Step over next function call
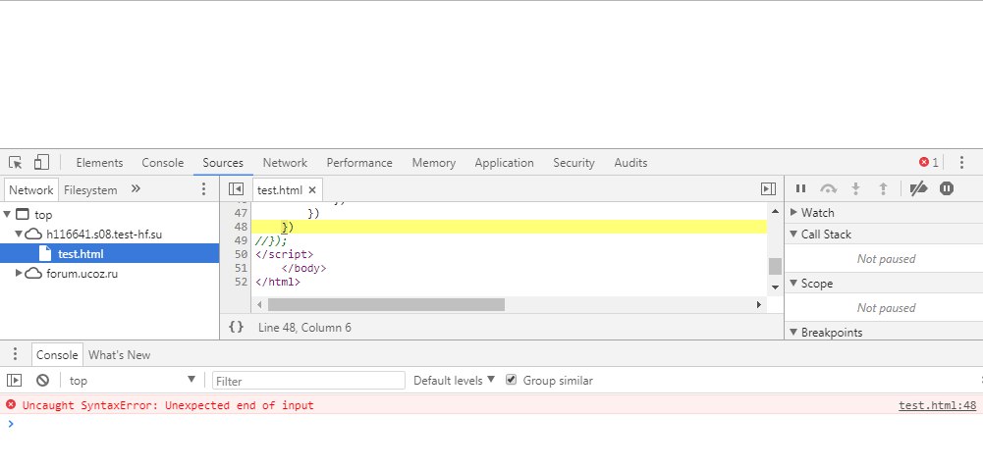 click(828, 188)
